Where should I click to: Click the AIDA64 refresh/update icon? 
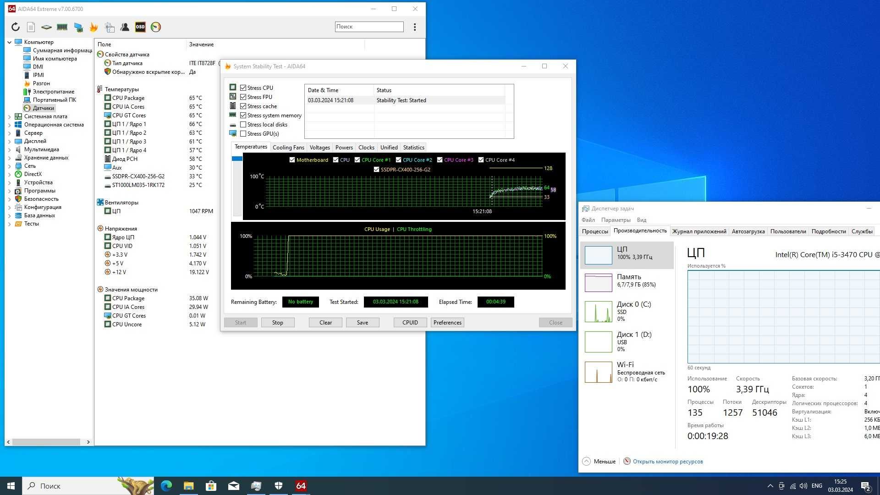(x=15, y=27)
